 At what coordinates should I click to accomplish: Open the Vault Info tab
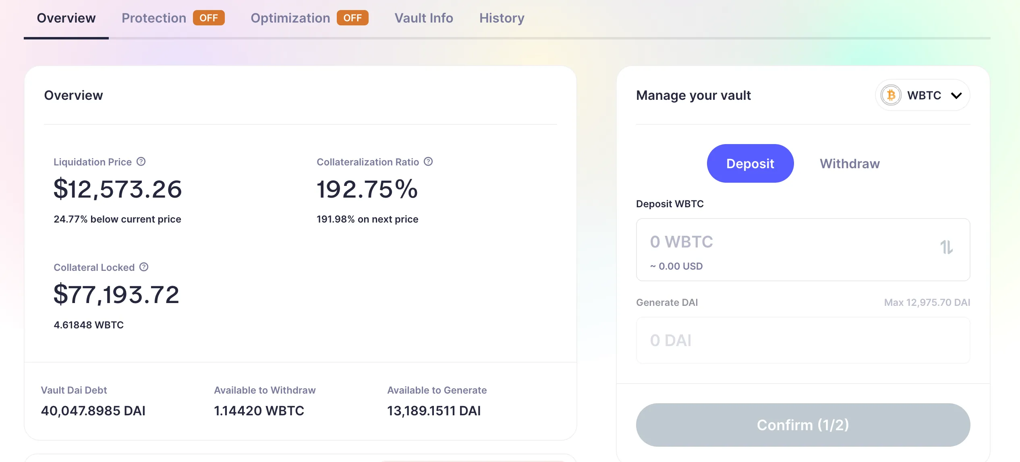coord(424,18)
